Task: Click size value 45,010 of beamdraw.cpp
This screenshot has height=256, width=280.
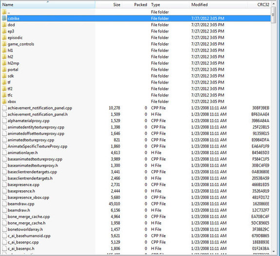Action: (114, 204)
